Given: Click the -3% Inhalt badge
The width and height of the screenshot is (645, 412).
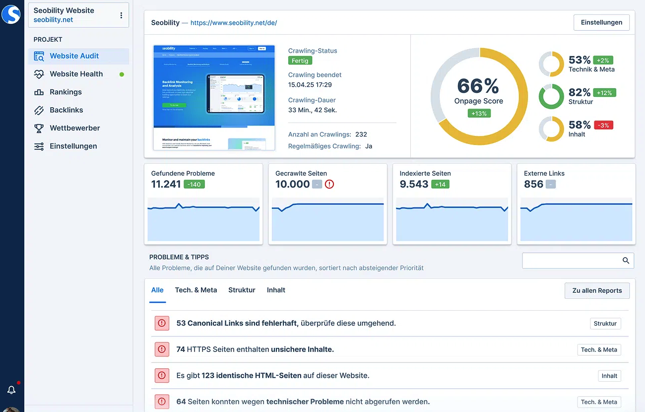Looking at the screenshot, I should pyautogui.click(x=603, y=125).
